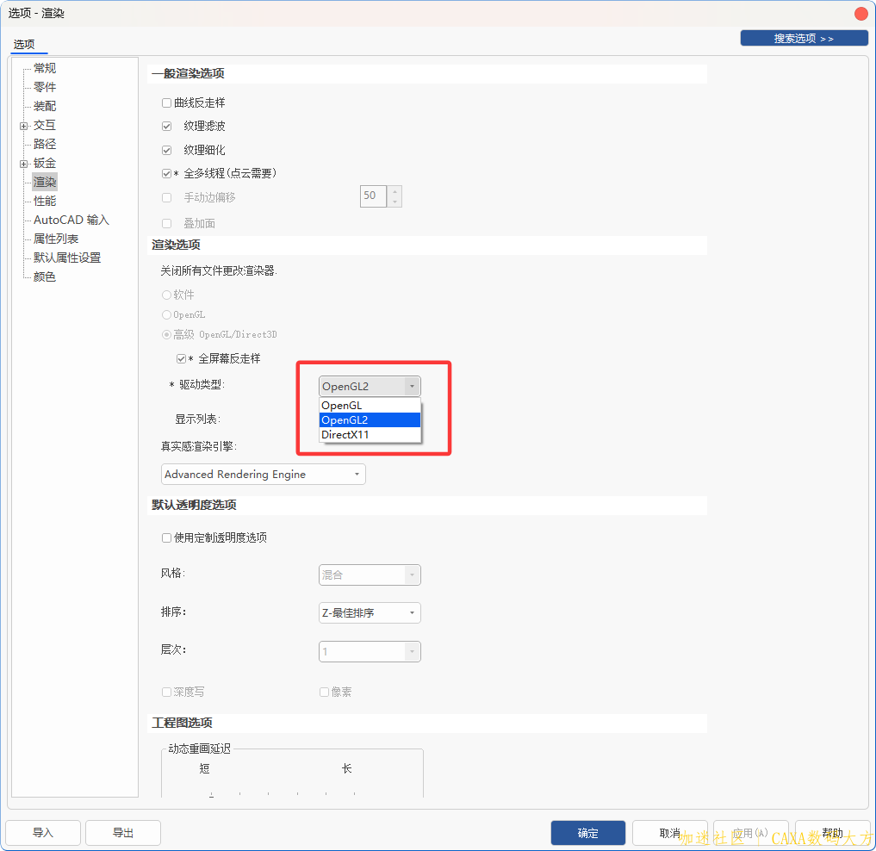Click the 导出 button
This screenshot has width=876, height=851.
coord(123,833)
